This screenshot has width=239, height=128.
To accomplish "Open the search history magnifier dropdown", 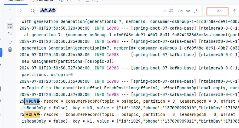I will tap(33, 11).
